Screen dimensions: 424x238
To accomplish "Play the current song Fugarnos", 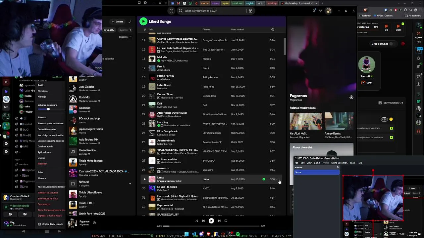I will click(x=211, y=221).
